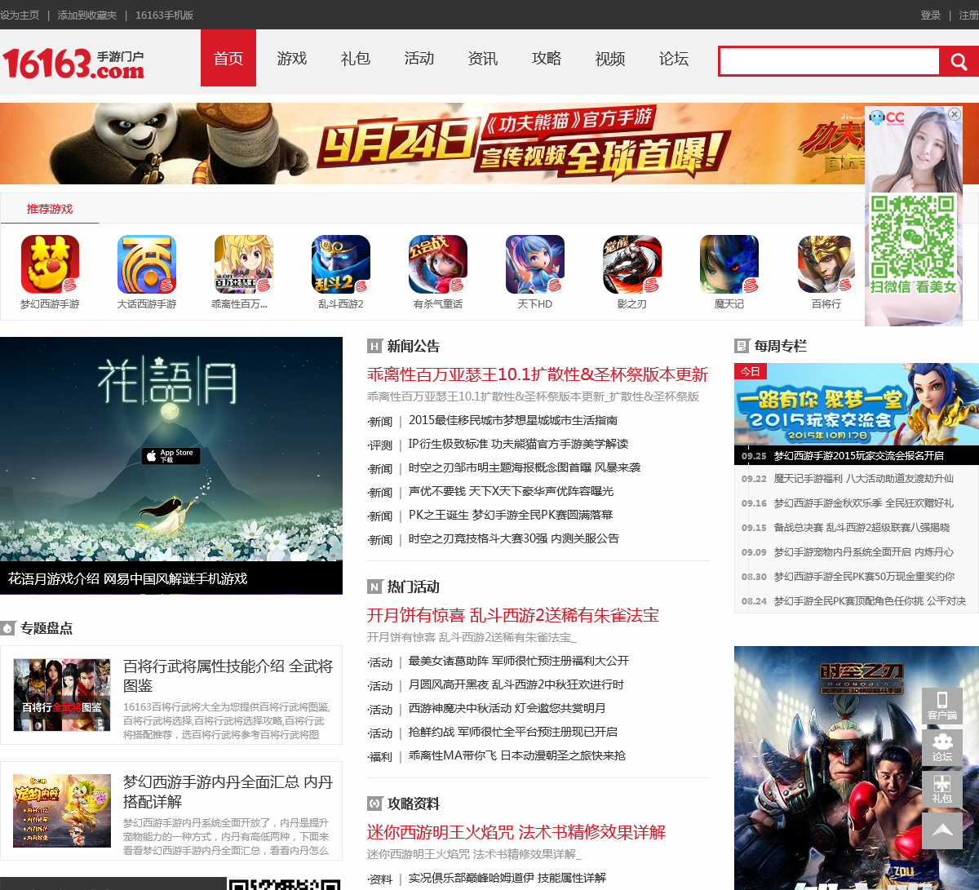Click the 专题盘点 section icon
The width and height of the screenshot is (979, 890).
pos(8,628)
